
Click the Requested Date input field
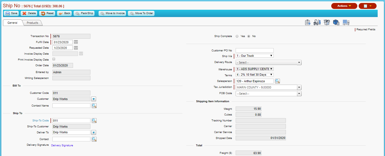[63, 48]
